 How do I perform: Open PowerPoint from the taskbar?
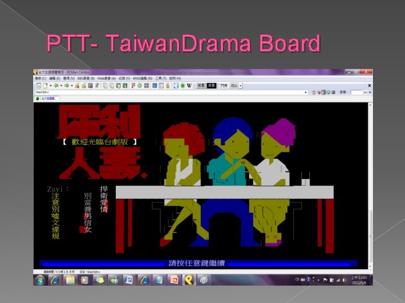tap(174, 280)
